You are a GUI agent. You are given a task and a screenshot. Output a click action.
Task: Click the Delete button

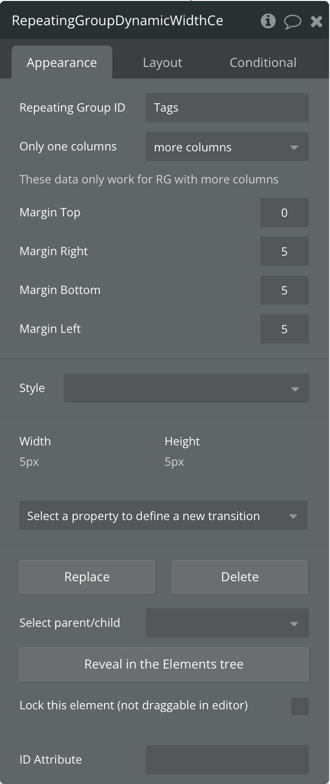(240, 577)
